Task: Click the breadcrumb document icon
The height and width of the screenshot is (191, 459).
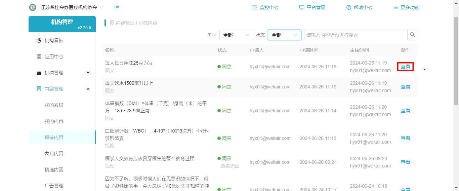Action: point(112,23)
